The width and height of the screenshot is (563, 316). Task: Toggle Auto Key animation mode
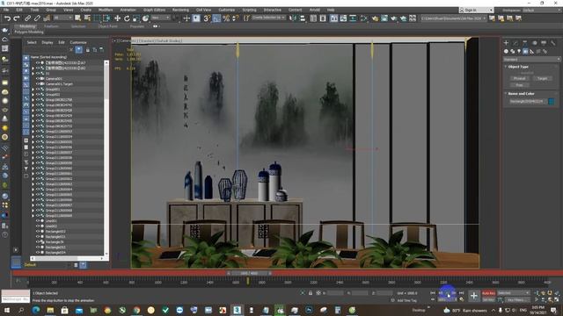point(488,293)
